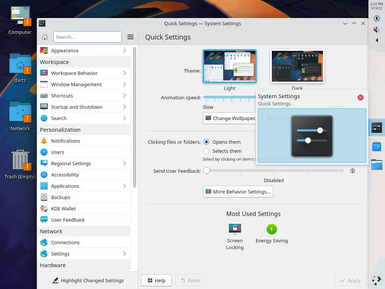
Task: Click the update notifier icon in system tray
Action: (376, 19)
